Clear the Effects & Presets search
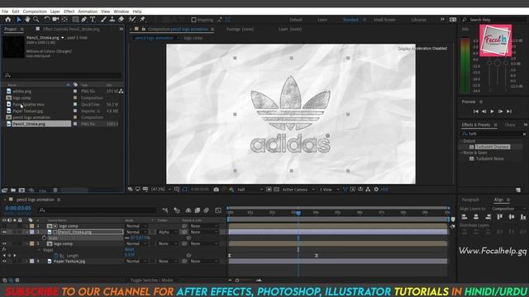The image size is (529, 297). point(524,134)
